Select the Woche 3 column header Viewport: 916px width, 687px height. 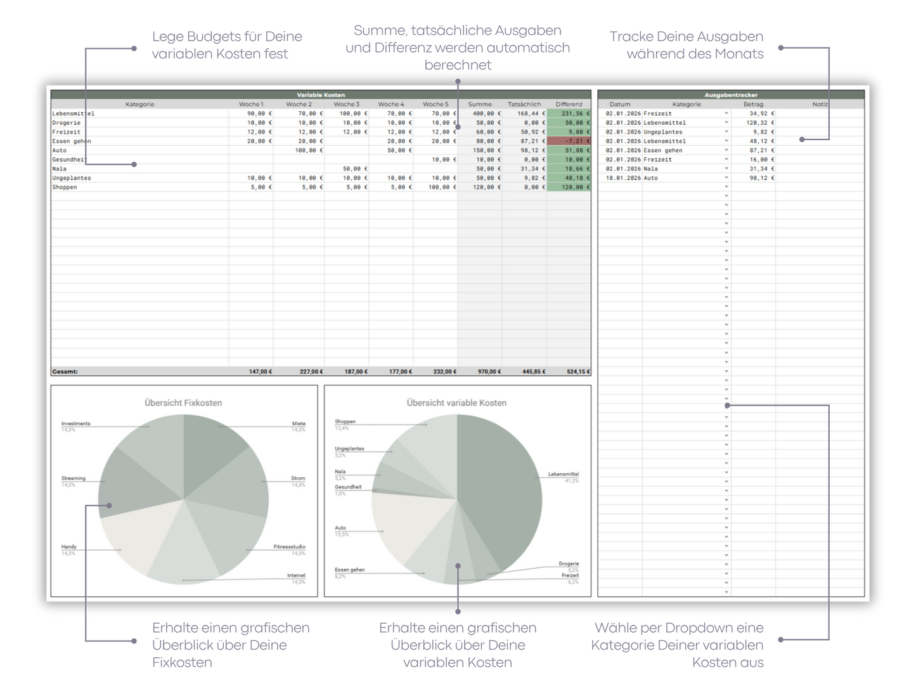click(x=347, y=104)
